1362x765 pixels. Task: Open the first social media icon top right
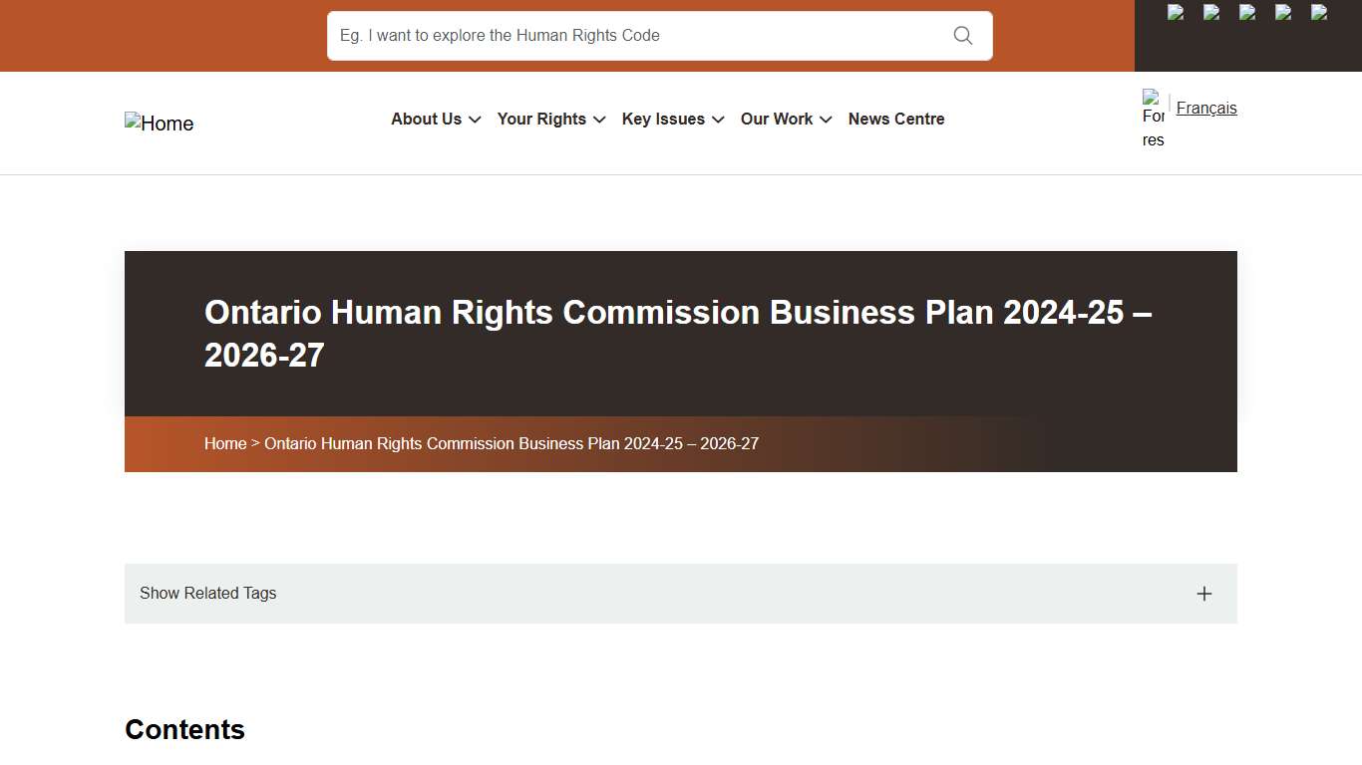click(x=1175, y=14)
